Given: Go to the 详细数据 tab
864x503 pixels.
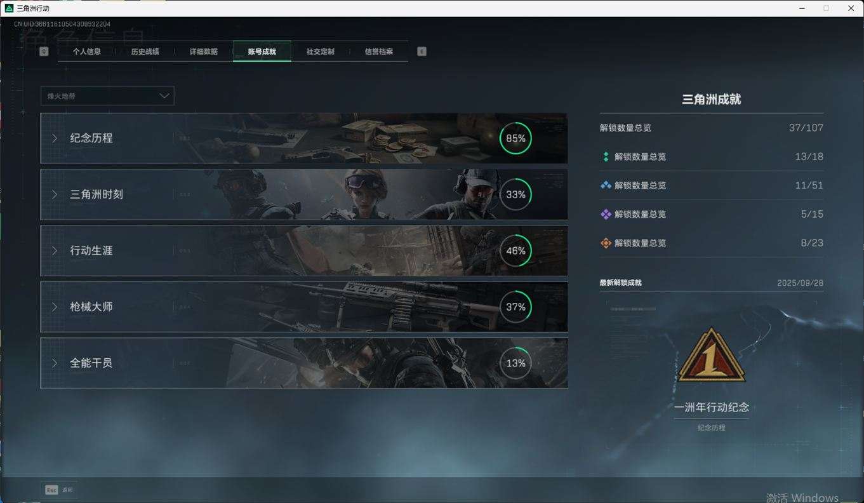Looking at the screenshot, I should [204, 51].
